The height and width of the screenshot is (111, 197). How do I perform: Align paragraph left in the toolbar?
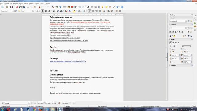click(x=90, y=11)
